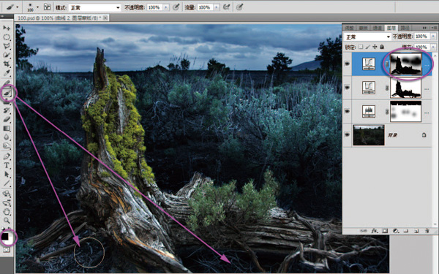Toggle the lock transparent pixels checkbox

pos(361,47)
